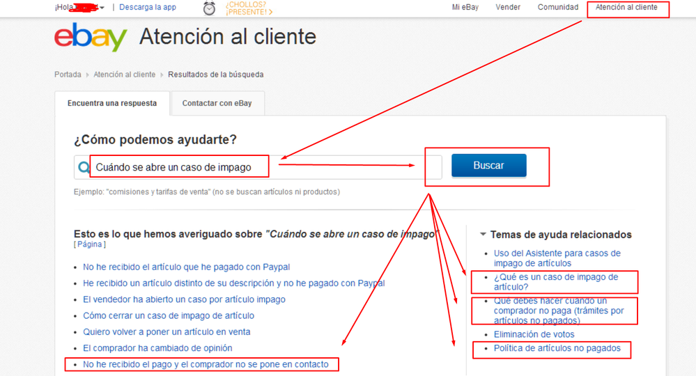Open No he recibido el pago y el comprador no se pone en contacto

206,364
